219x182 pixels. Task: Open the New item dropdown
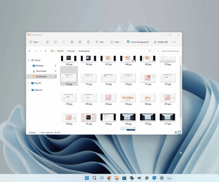[35, 42]
